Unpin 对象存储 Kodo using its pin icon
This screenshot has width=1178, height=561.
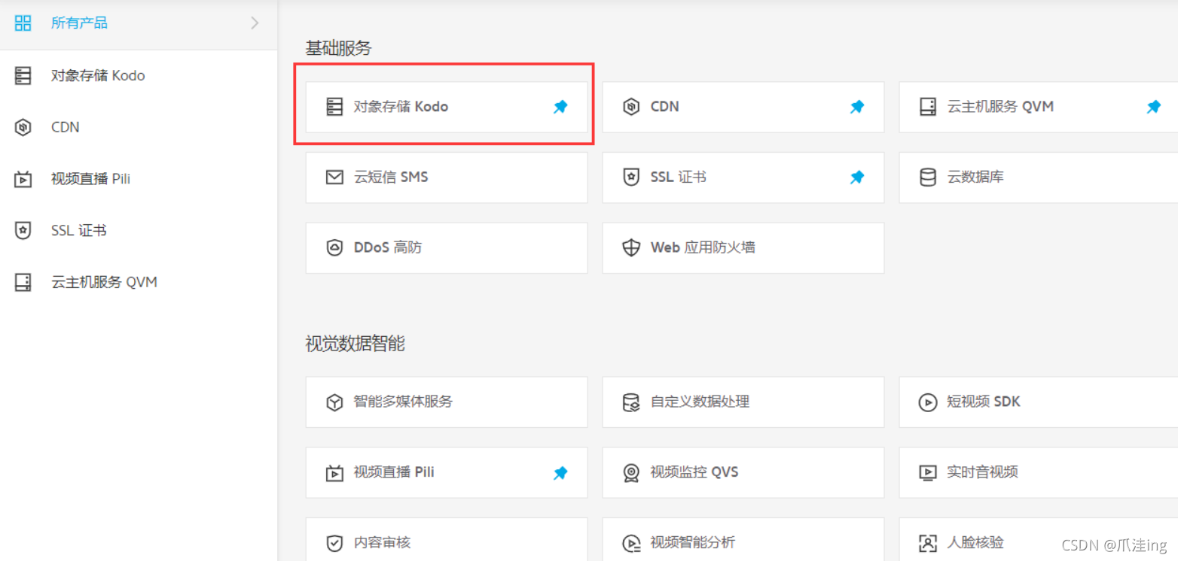(560, 107)
